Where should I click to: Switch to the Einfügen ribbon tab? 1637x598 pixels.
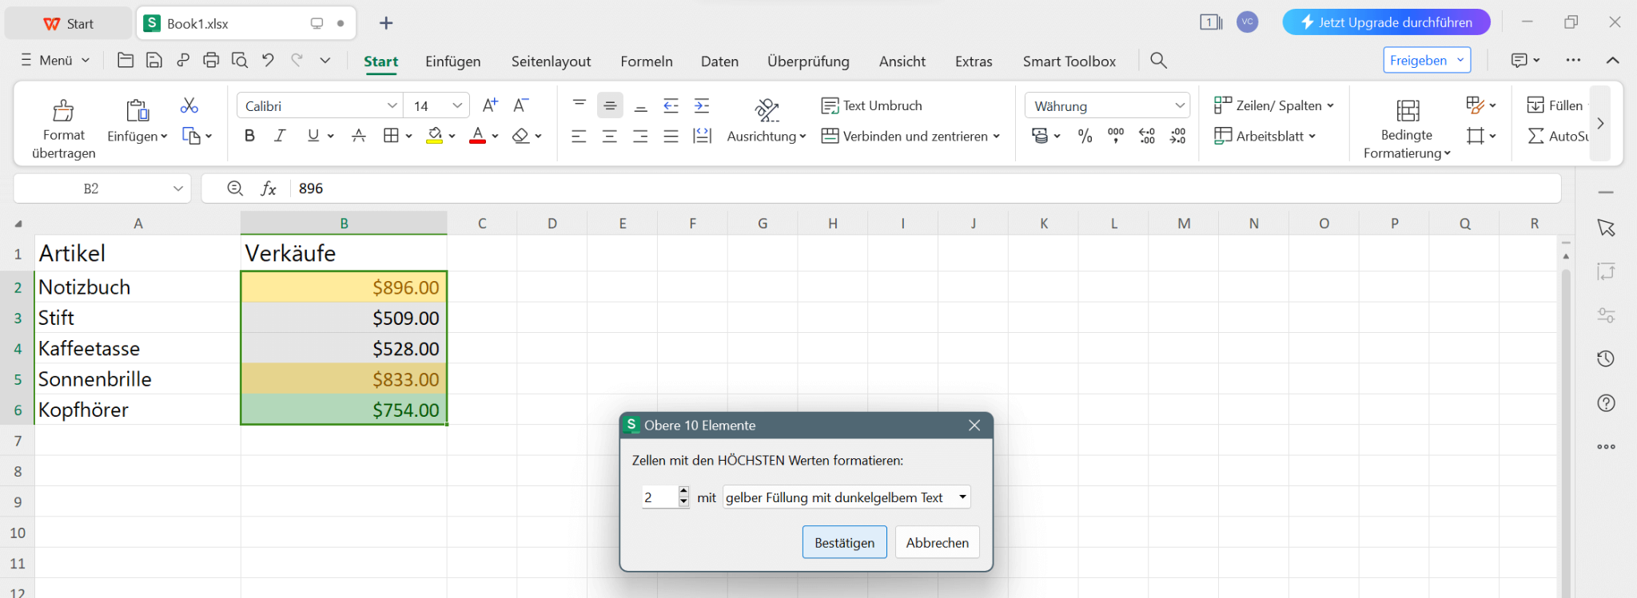point(452,61)
